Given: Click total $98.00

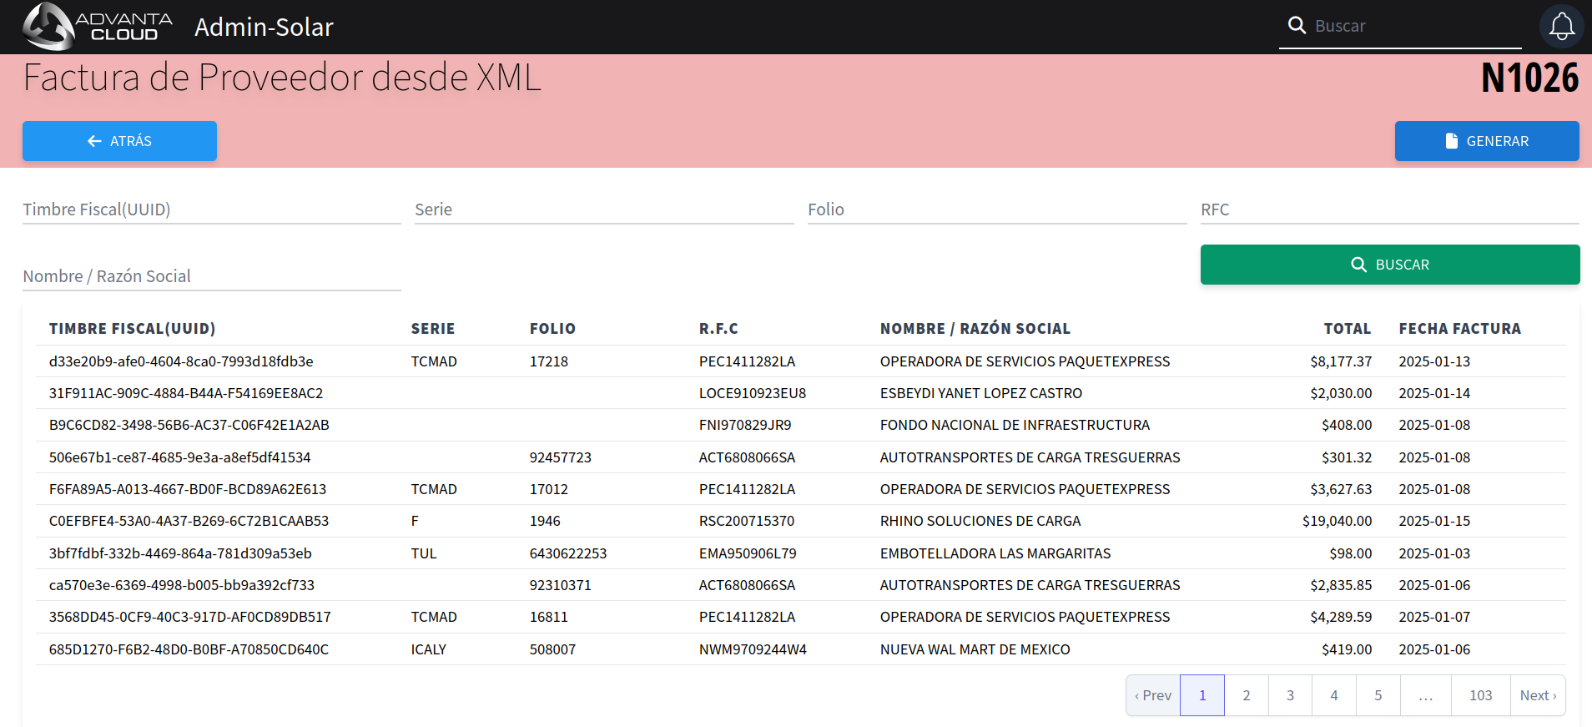Looking at the screenshot, I should [x=1351, y=553].
